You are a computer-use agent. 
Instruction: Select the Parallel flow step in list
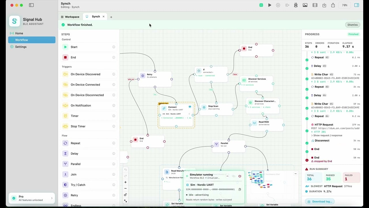[x=89, y=164]
